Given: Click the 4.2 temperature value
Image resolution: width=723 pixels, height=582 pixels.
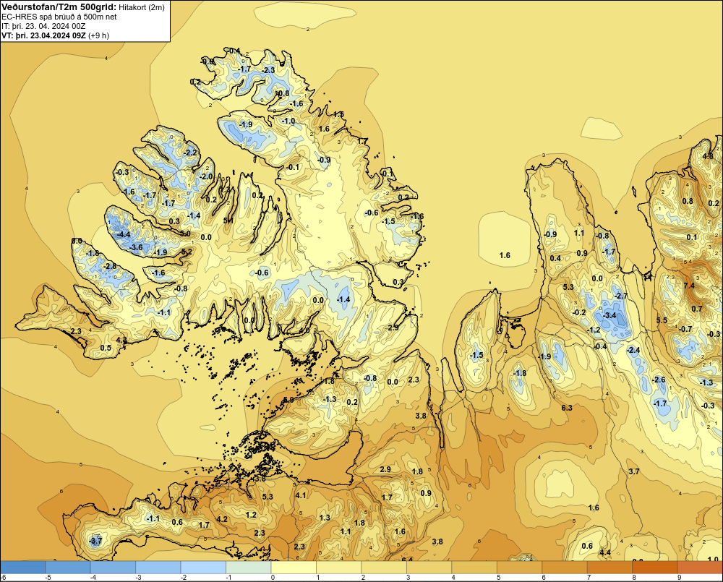Looking at the screenshot, I should [x=222, y=519].
